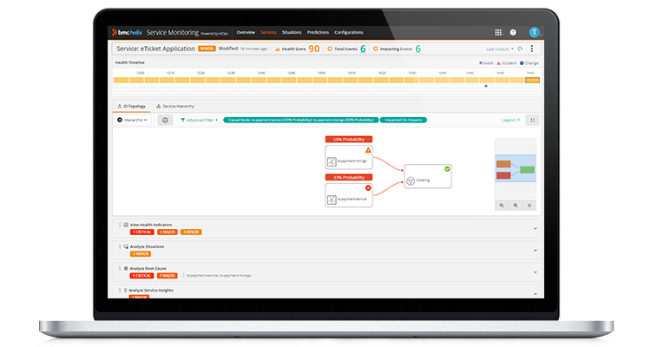Expand the Advanced filter dropdown

tap(199, 120)
